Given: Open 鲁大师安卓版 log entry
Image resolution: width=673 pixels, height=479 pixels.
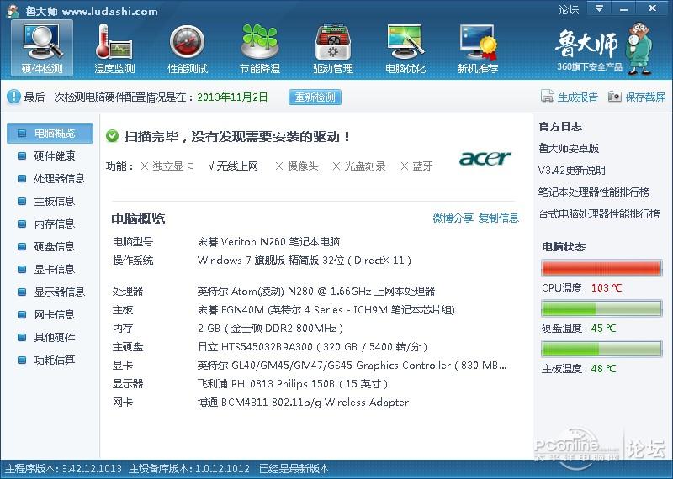Looking at the screenshot, I should tap(569, 149).
